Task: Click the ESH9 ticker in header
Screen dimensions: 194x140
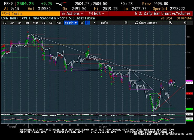Action: point(8,4)
